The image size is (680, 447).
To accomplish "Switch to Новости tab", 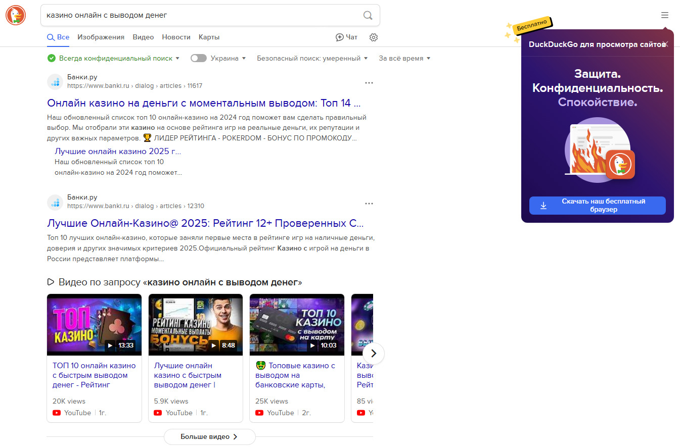I will 176,37.
